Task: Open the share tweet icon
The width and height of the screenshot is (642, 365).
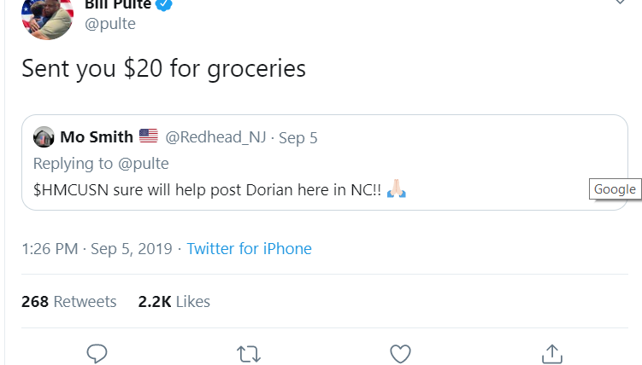Action: (x=552, y=352)
